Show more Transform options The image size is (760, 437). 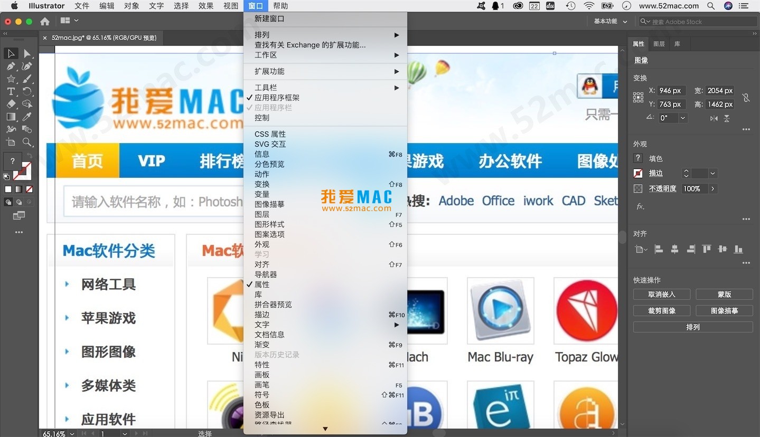coord(746,129)
